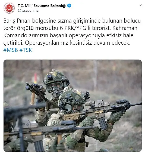The height and width of the screenshot is (154, 145).
Task: Expand the tweet options chevron
Action: click(140, 5)
